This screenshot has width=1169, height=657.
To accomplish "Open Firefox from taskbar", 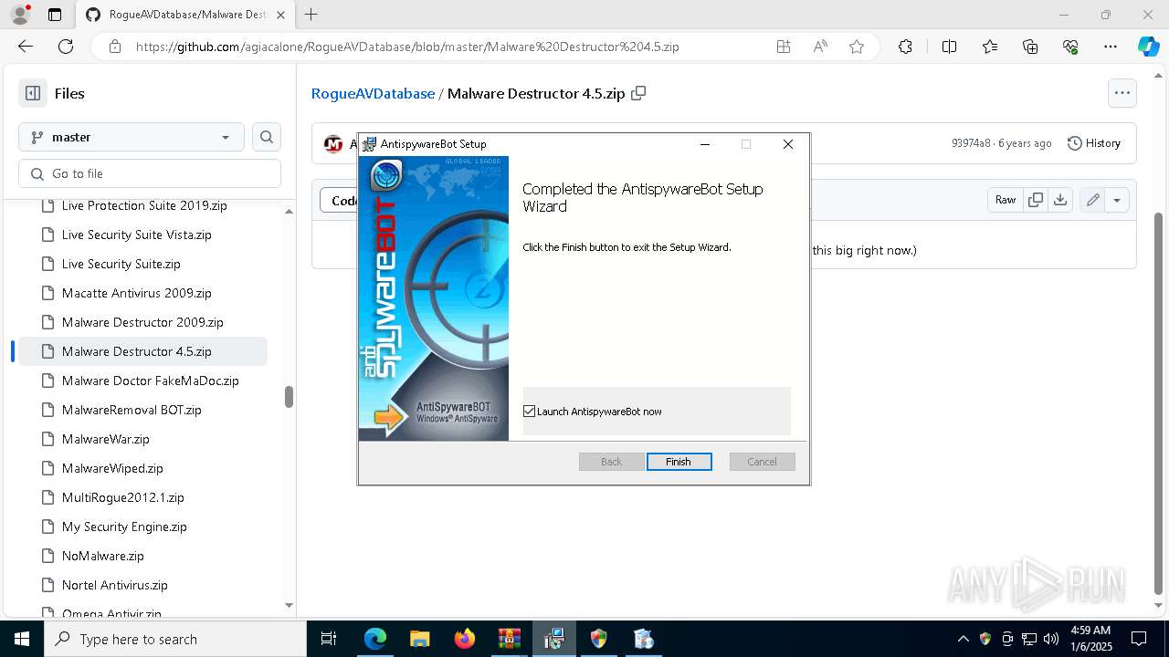I will (465, 639).
